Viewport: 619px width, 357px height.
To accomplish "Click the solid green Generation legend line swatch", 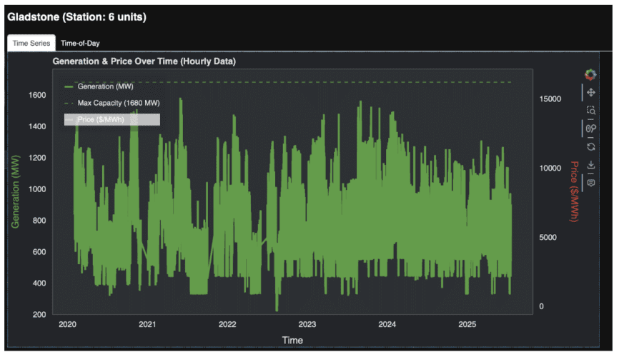I will coord(69,86).
